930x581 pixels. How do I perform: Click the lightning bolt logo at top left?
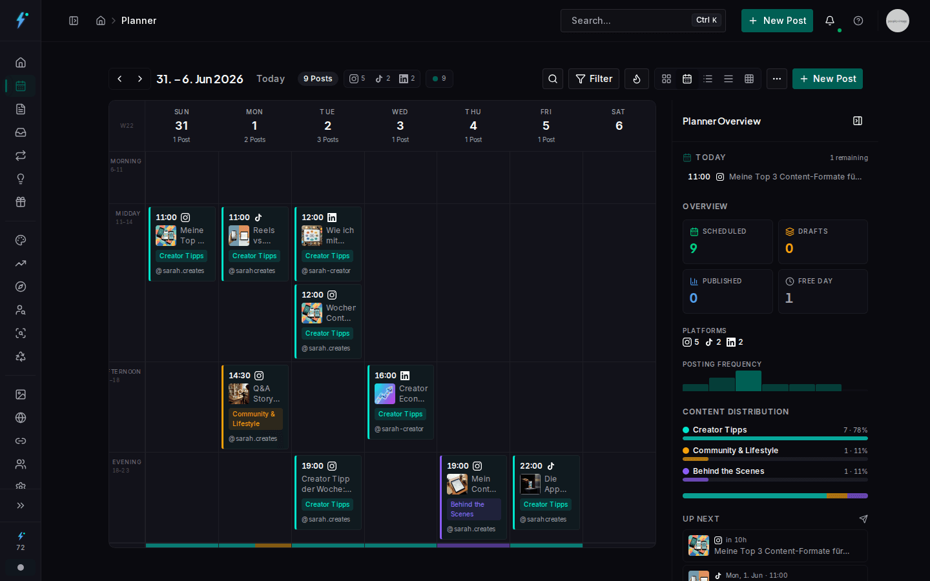21,20
